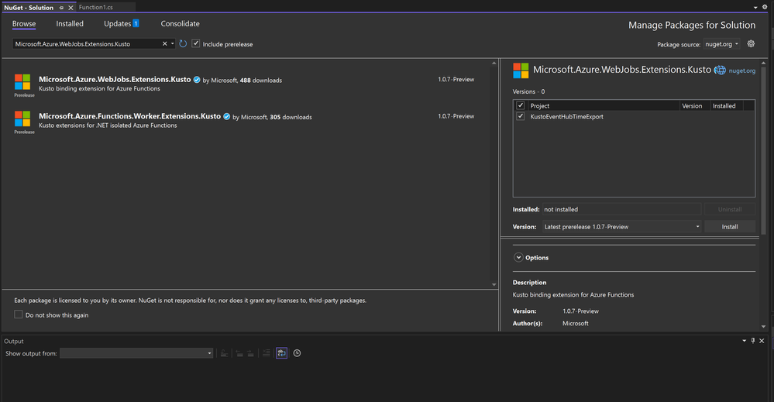Viewport: 774px width, 402px height.
Task: Click the Microsoft logo of Functions.Worker.Extensions.Kusto result
Action: click(22, 119)
